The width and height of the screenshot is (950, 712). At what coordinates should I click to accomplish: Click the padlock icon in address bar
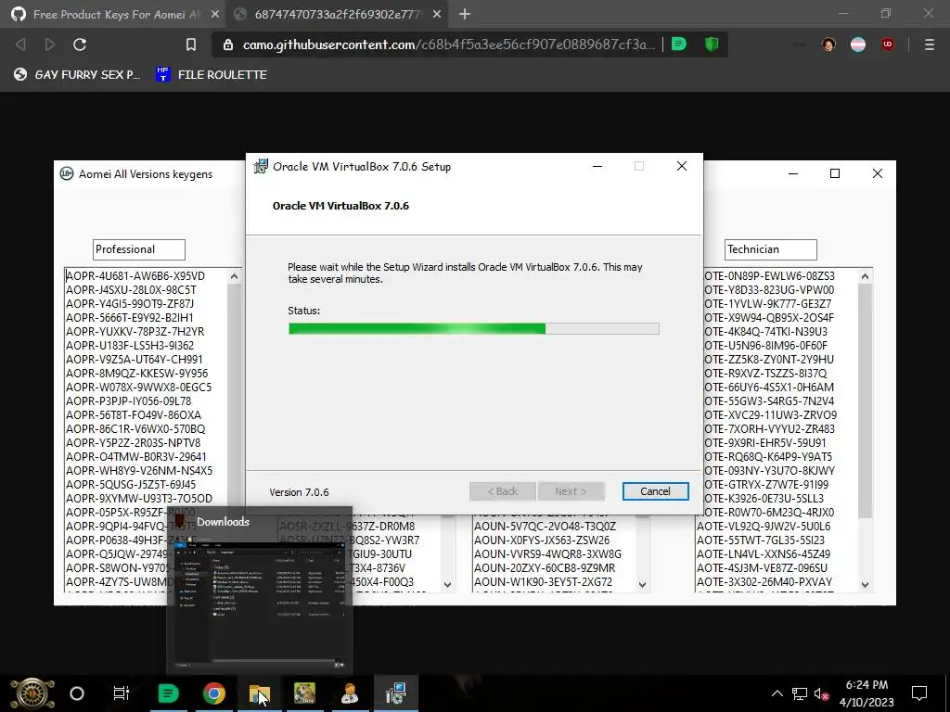coord(228,44)
